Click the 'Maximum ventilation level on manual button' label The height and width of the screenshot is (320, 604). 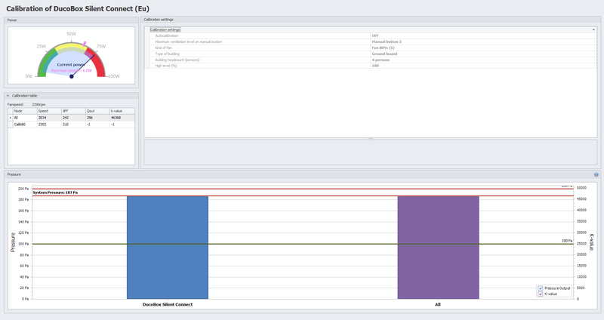pos(188,42)
